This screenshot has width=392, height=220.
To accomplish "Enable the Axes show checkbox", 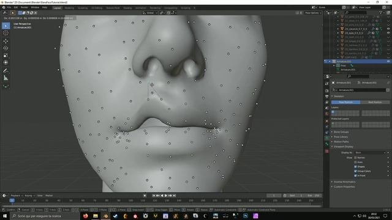I will click(355, 162).
